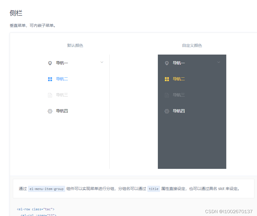This screenshot has width=257, height=216.
Task: Select the gear icon beside 导航四
Action: coord(50,111)
